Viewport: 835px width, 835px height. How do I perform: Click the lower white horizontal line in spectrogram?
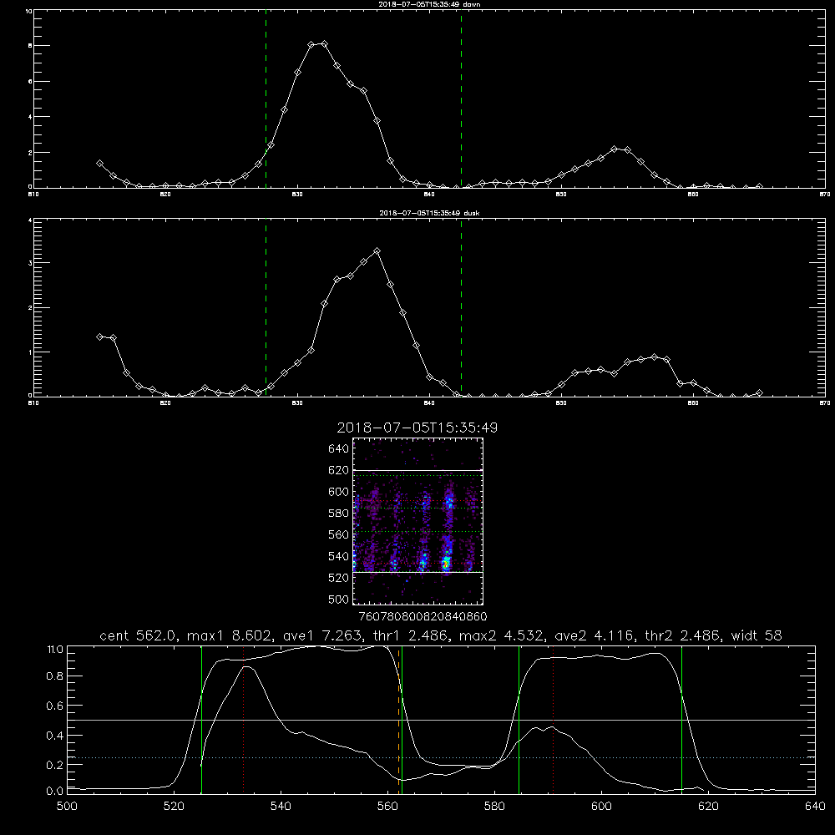click(417, 572)
